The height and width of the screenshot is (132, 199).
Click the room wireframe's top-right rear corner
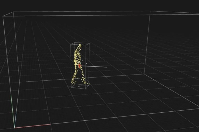pyautogui.click(x=150, y=11)
